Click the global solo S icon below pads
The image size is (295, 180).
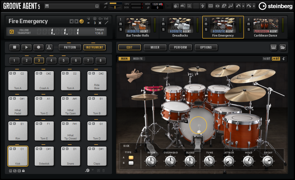15,171
